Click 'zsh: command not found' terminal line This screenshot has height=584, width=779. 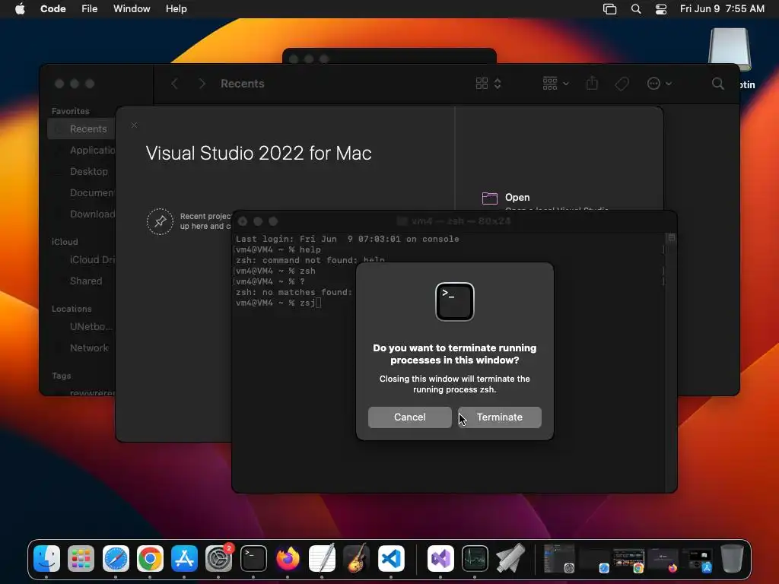310,260
